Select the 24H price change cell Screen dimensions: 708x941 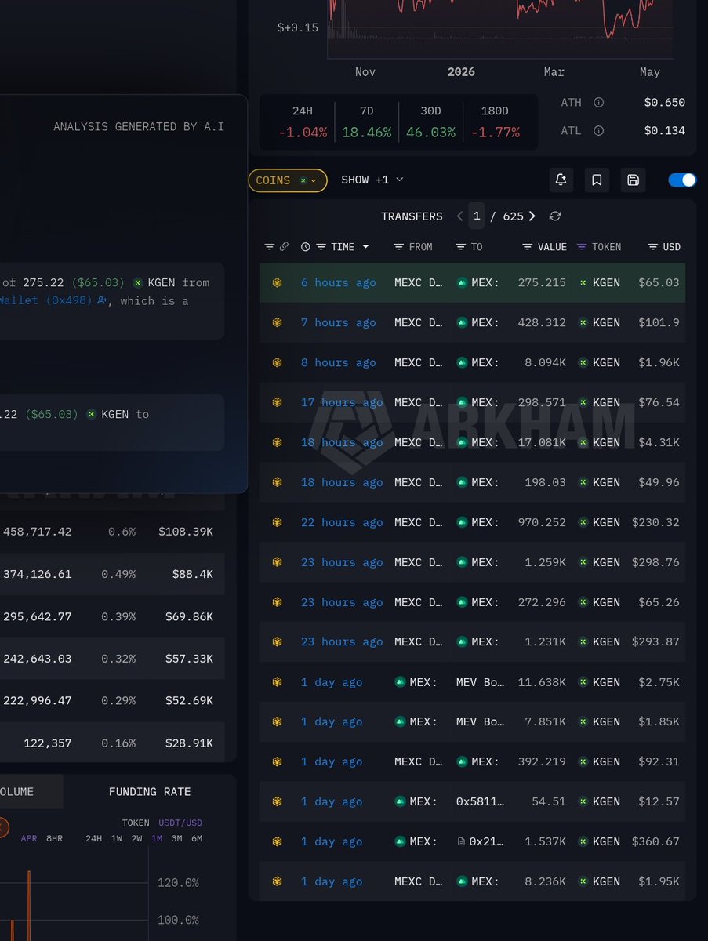click(303, 123)
